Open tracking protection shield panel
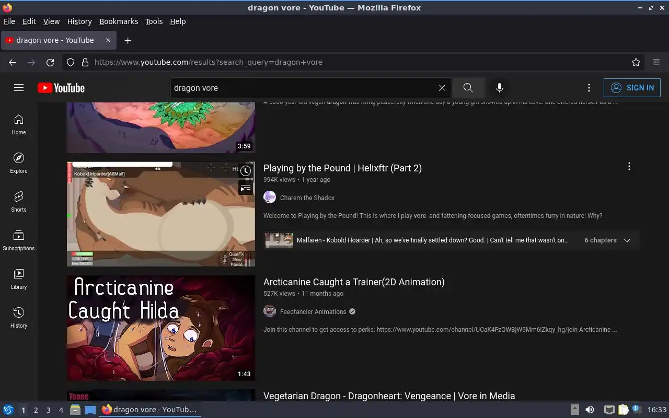This screenshot has height=418, width=669. pos(71,62)
